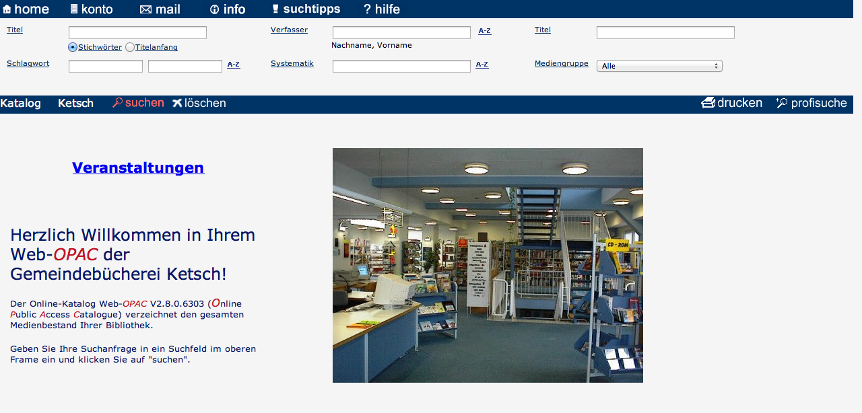Click into the Verfasser input field

(401, 32)
